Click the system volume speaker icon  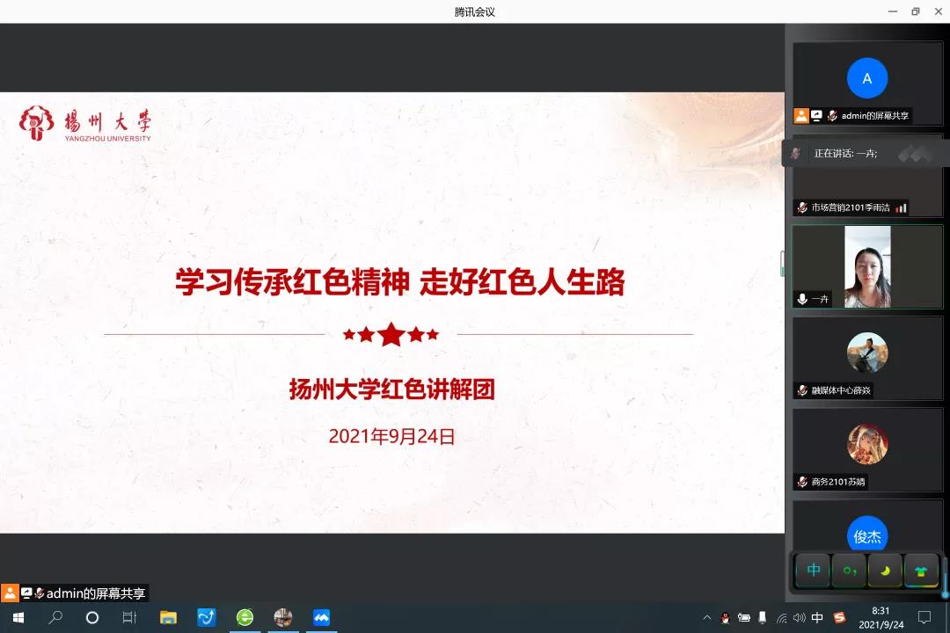pyautogui.click(x=799, y=618)
